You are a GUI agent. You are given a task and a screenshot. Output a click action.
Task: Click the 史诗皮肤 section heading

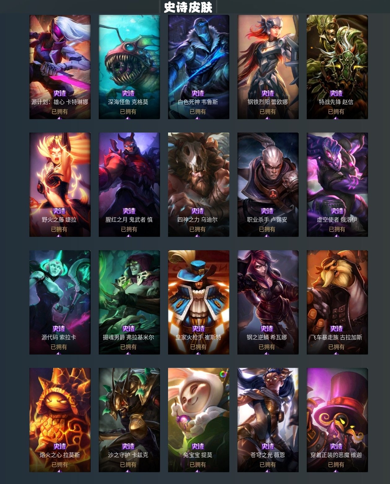188,7
